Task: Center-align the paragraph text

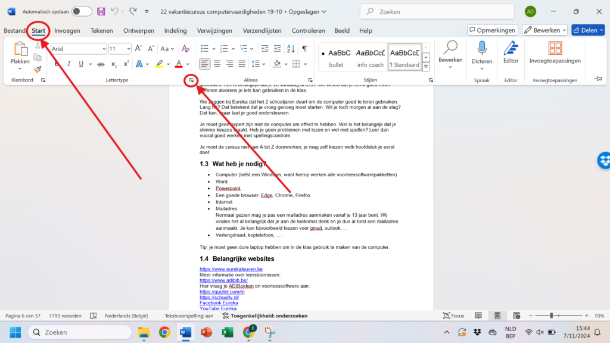Action: [217, 64]
